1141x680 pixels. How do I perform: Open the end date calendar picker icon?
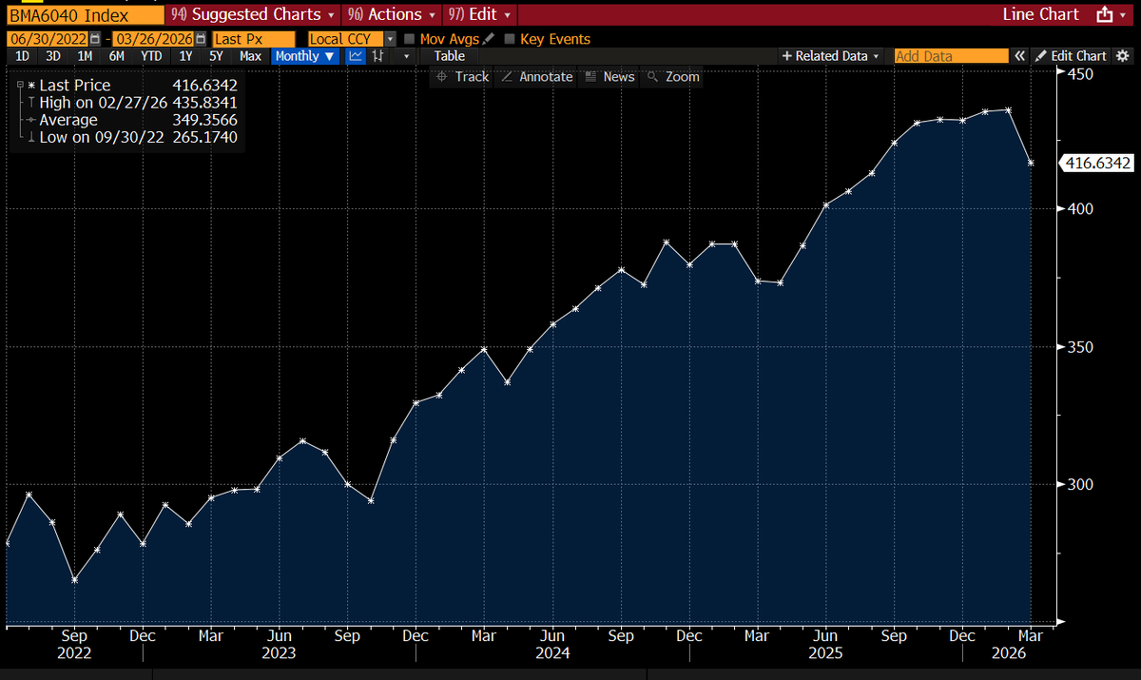click(202, 39)
